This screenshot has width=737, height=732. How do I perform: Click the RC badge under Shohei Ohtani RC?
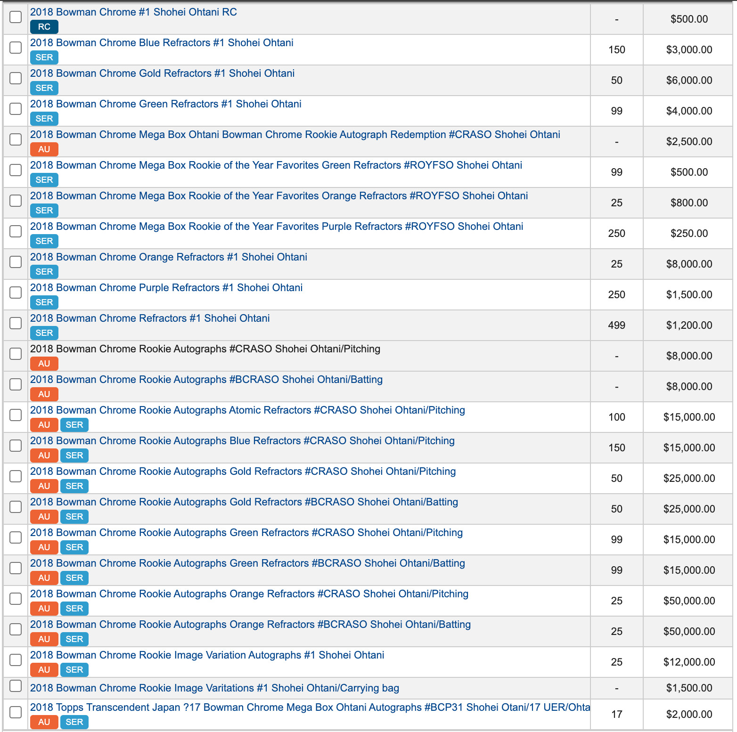point(44,27)
